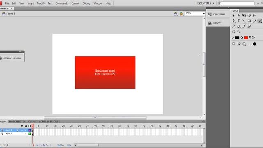Open the Modify menu

point(41,3)
